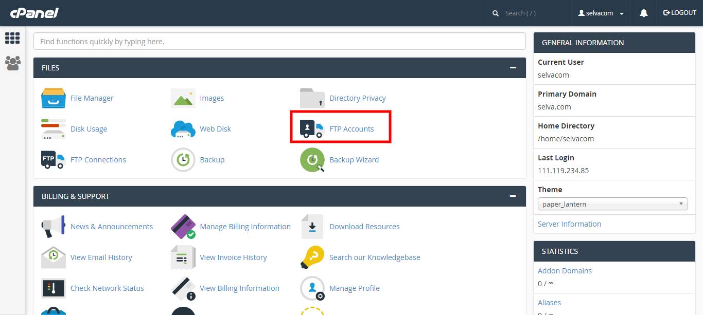This screenshot has width=703, height=315.
Task: Click the Disk Usage icon
Action: (54, 129)
